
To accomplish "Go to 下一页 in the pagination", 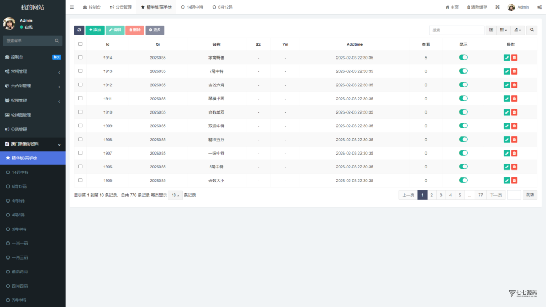I will click(496, 195).
